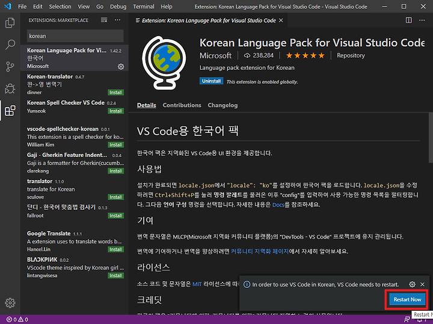Select the Extensions view icon

pyautogui.click(x=10, y=111)
